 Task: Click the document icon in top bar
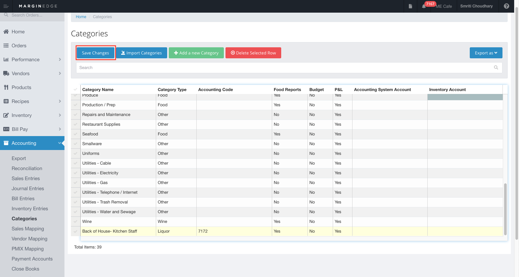coord(410,6)
